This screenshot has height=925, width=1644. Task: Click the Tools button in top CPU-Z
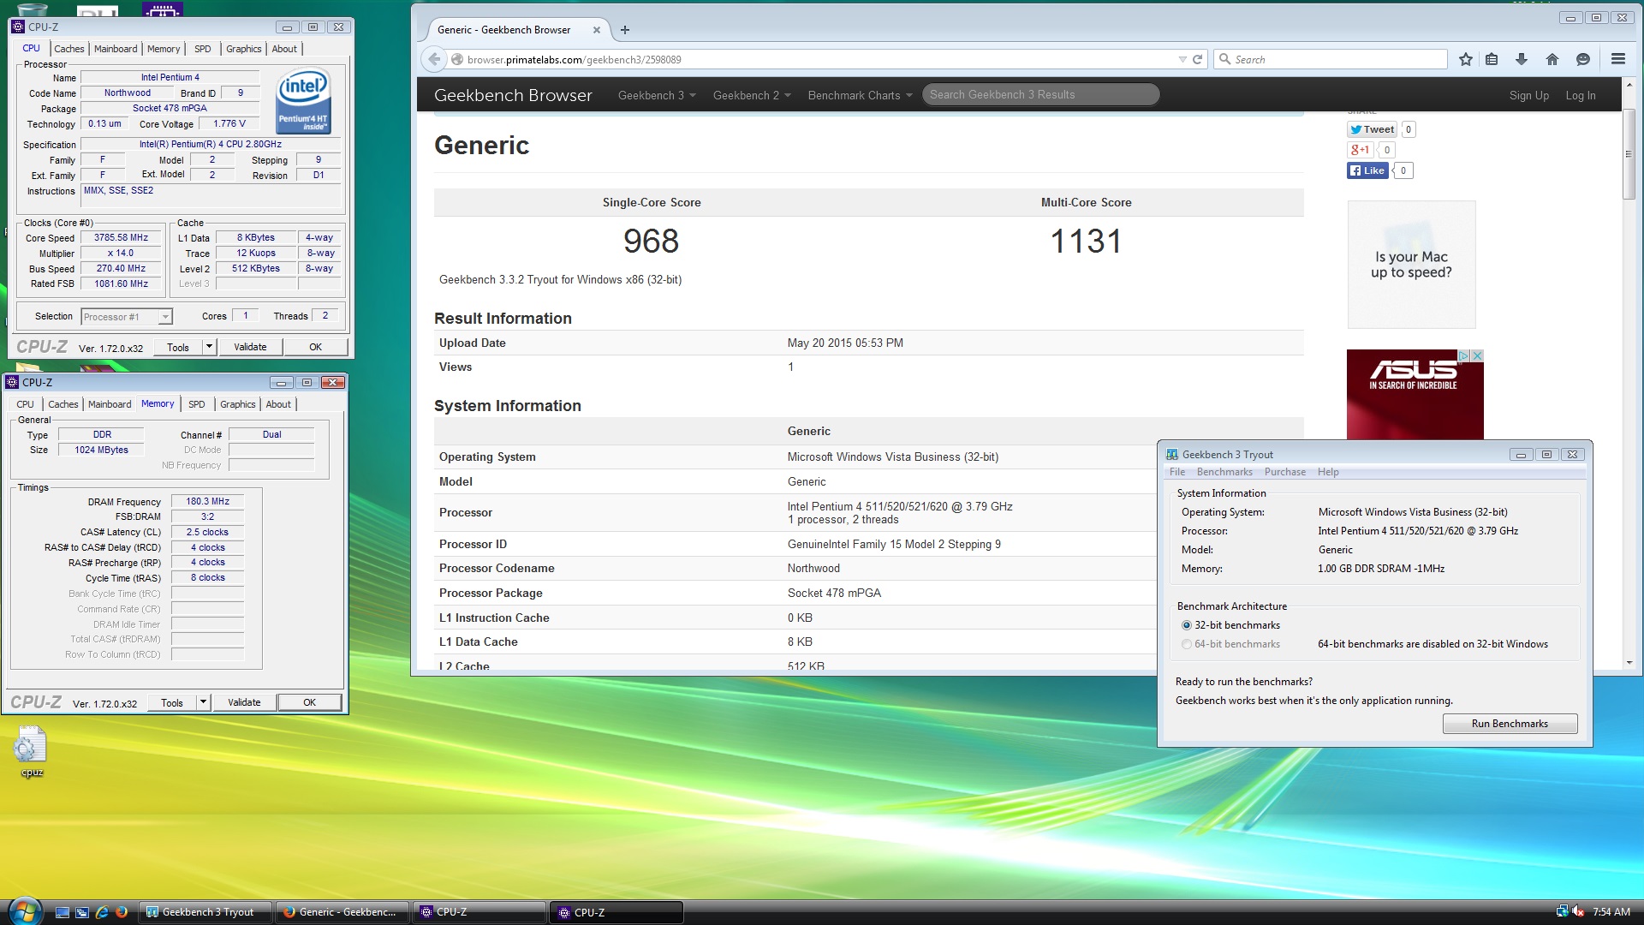(178, 347)
